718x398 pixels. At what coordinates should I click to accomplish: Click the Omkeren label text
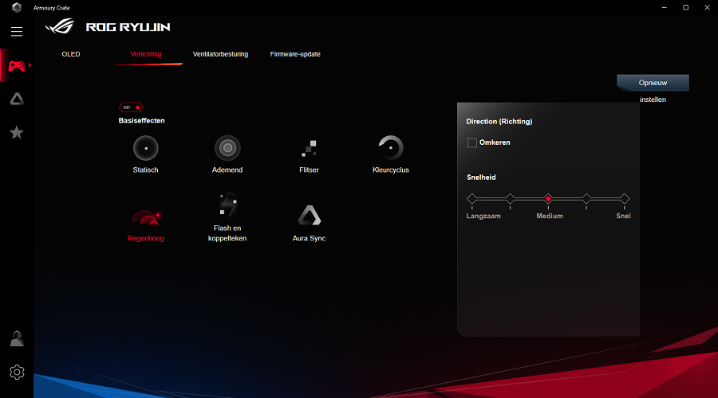[495, 142]
